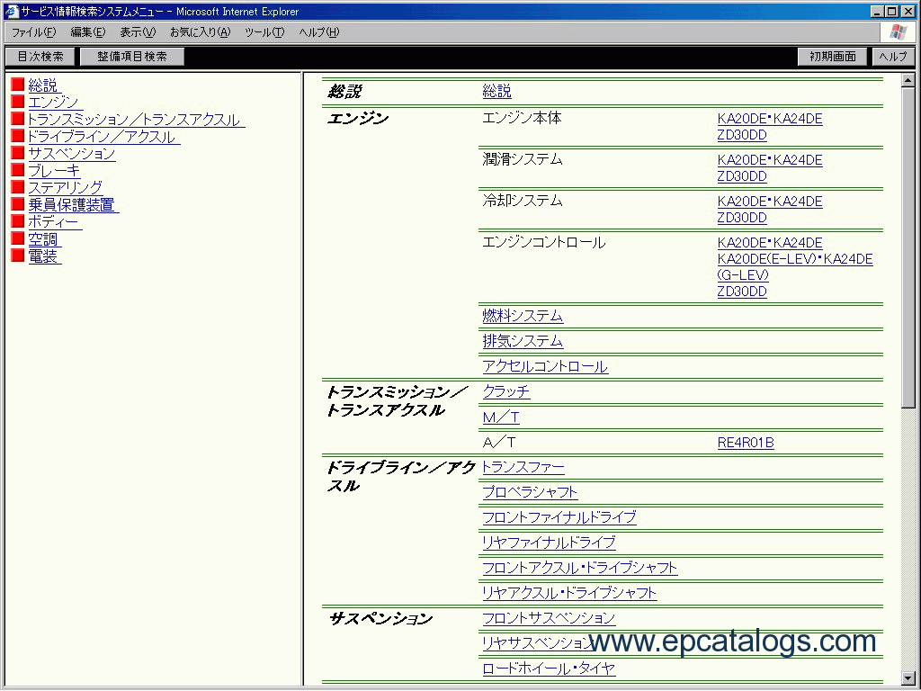This screenshot has height=691, width=921.
Task: Click the red square icon beside エンジン
Action: 17,102
